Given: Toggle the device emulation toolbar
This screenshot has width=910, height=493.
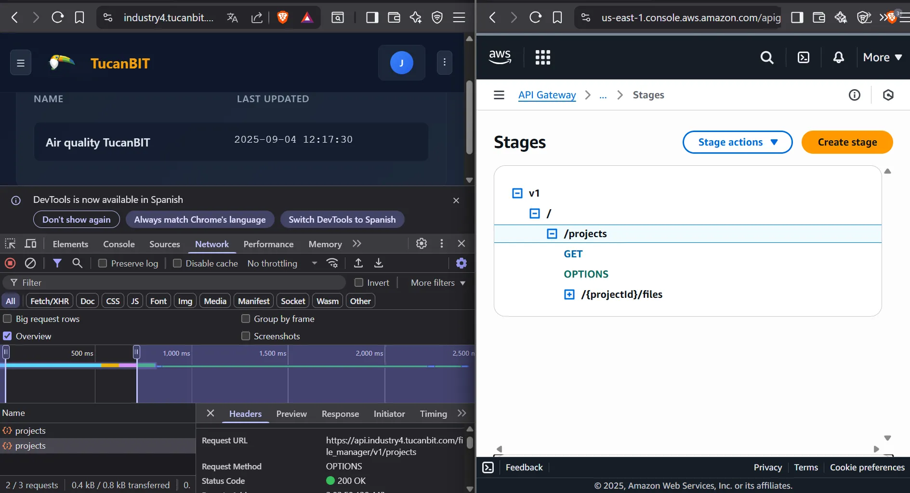Looking at the screenshot, I should pos(30,243).
